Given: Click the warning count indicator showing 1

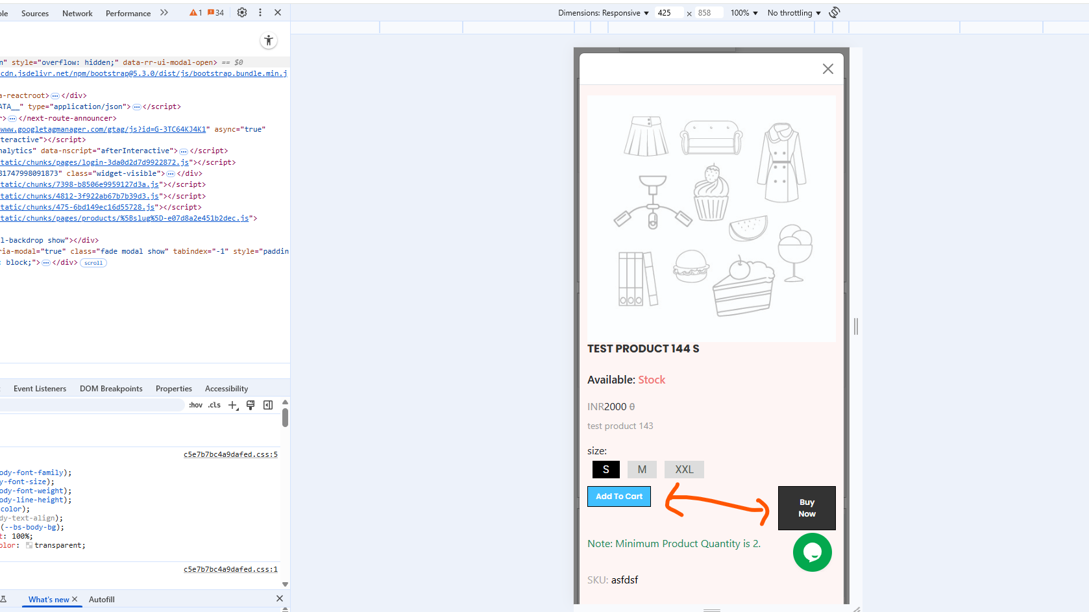Looking at the screenshot, I should [x=195, y=13].
